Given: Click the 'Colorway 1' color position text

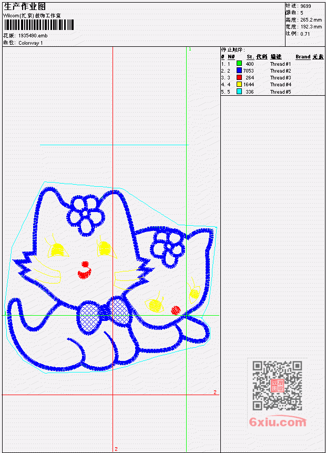Looking at the screenshot, I should (x=30, y=43).
